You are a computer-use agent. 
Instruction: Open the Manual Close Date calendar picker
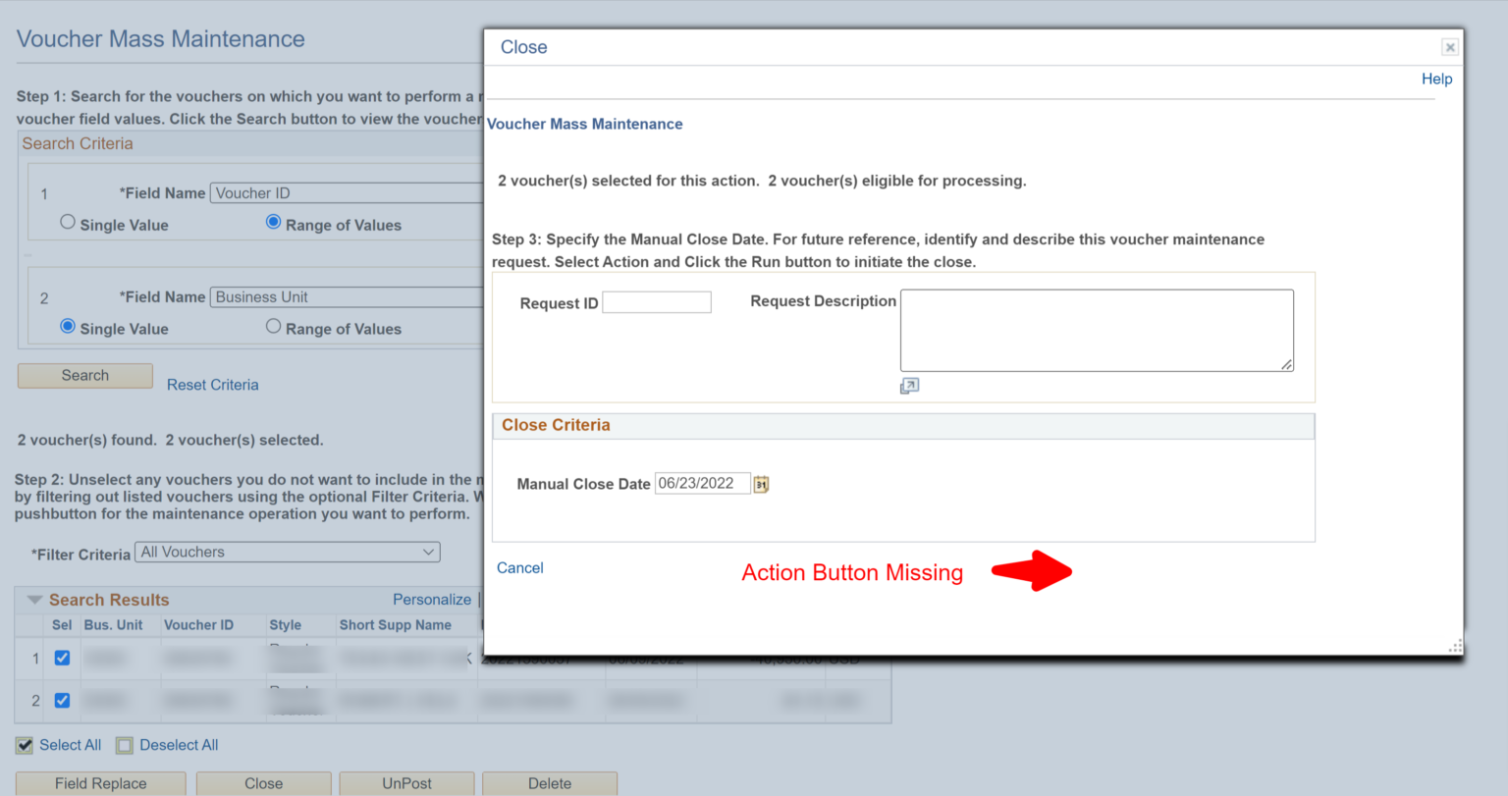(x=761, y=484)
